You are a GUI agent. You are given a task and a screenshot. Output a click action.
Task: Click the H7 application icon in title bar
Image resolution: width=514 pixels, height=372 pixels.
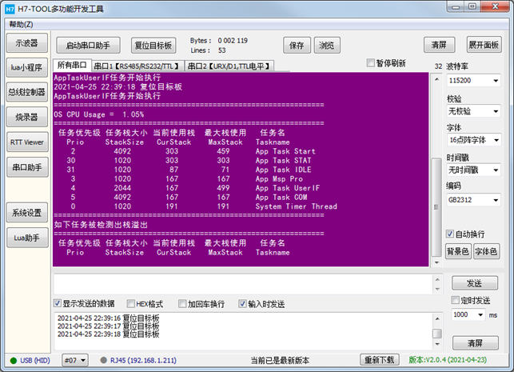point(10,9)
